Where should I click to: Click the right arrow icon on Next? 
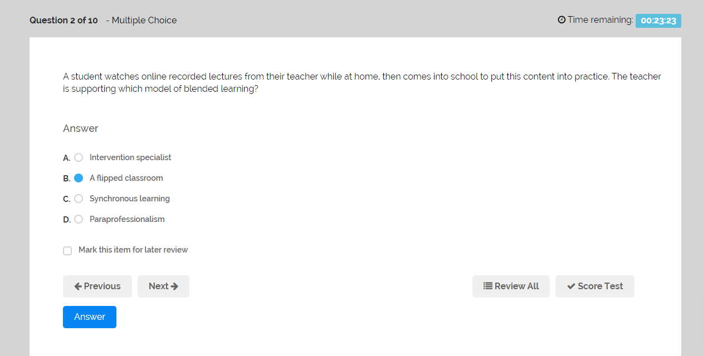(174, 286)
